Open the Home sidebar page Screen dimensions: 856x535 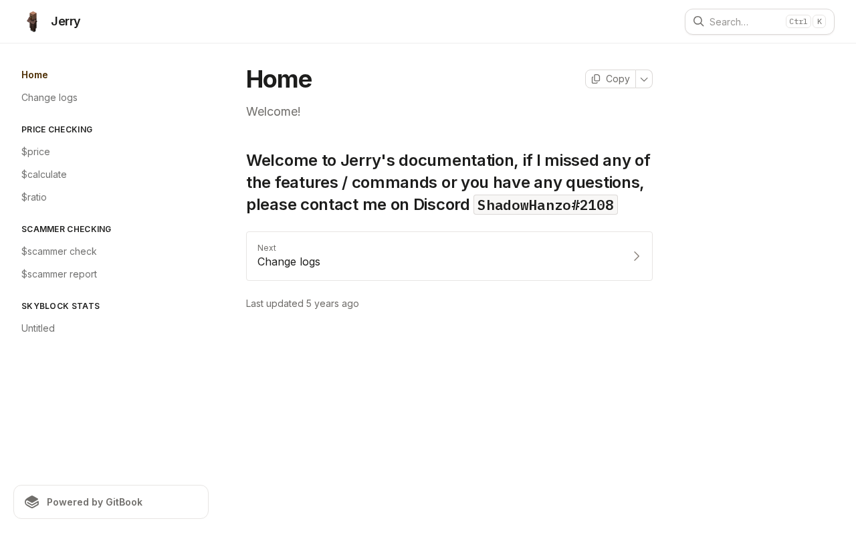point(35,75)
